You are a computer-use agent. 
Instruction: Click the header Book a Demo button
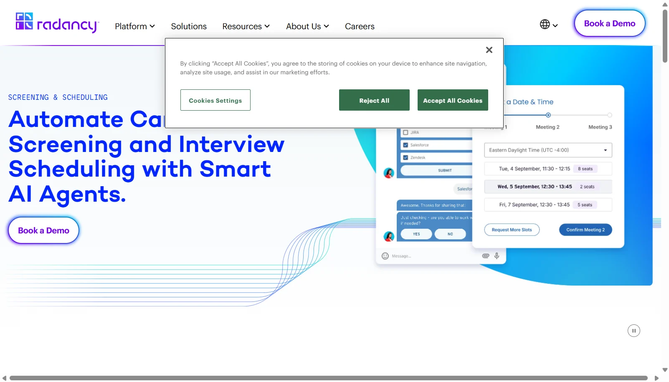click(x=609, y=23)
